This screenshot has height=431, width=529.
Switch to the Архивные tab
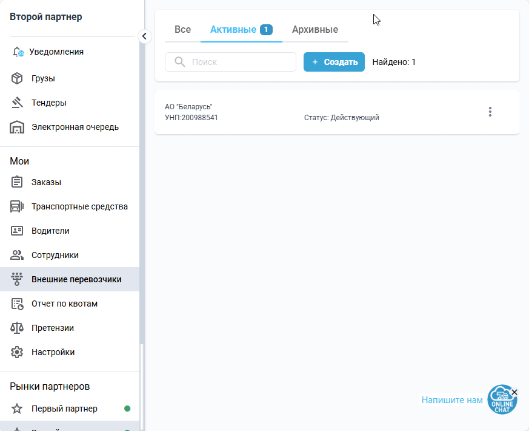316,29
